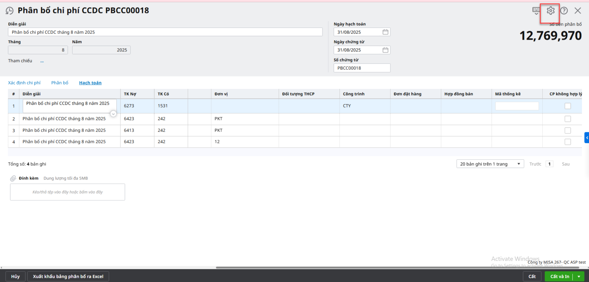Click Xuất khẩu bảng phân bổ ra Excel
589x282 pixels.
point(68,276)
